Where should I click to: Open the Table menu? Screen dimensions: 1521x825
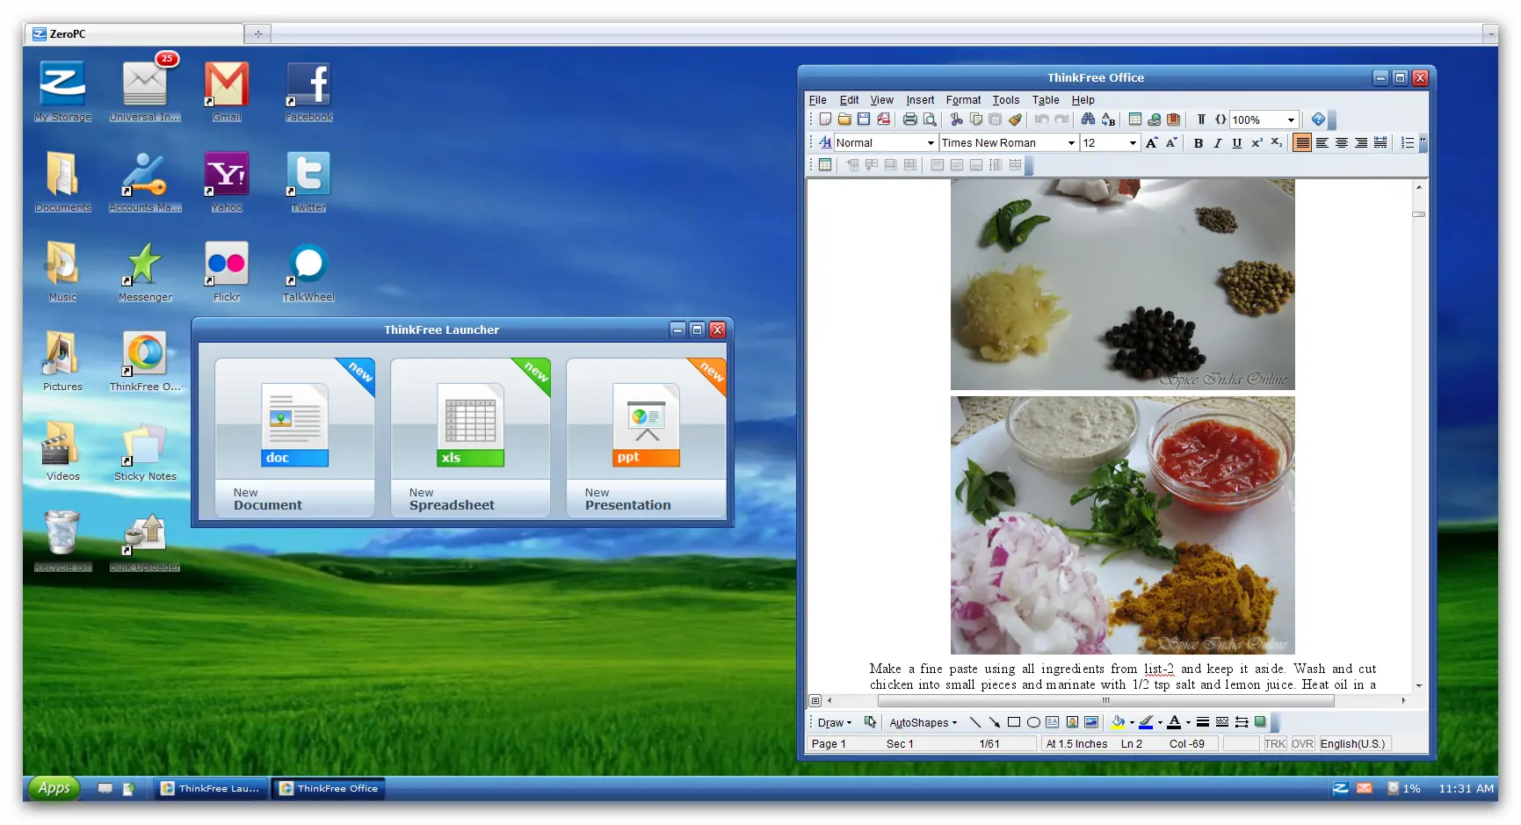1046,100
